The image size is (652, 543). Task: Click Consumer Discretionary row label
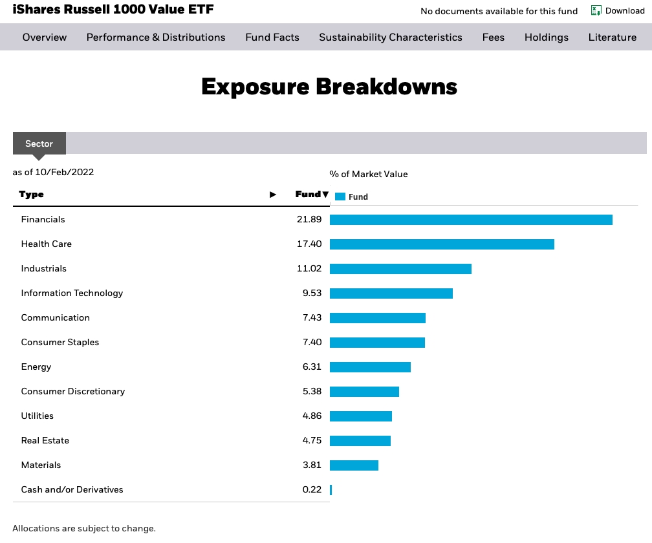click(72, 391)
